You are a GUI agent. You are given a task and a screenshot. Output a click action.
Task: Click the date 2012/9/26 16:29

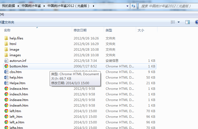[x=86, y=44]
